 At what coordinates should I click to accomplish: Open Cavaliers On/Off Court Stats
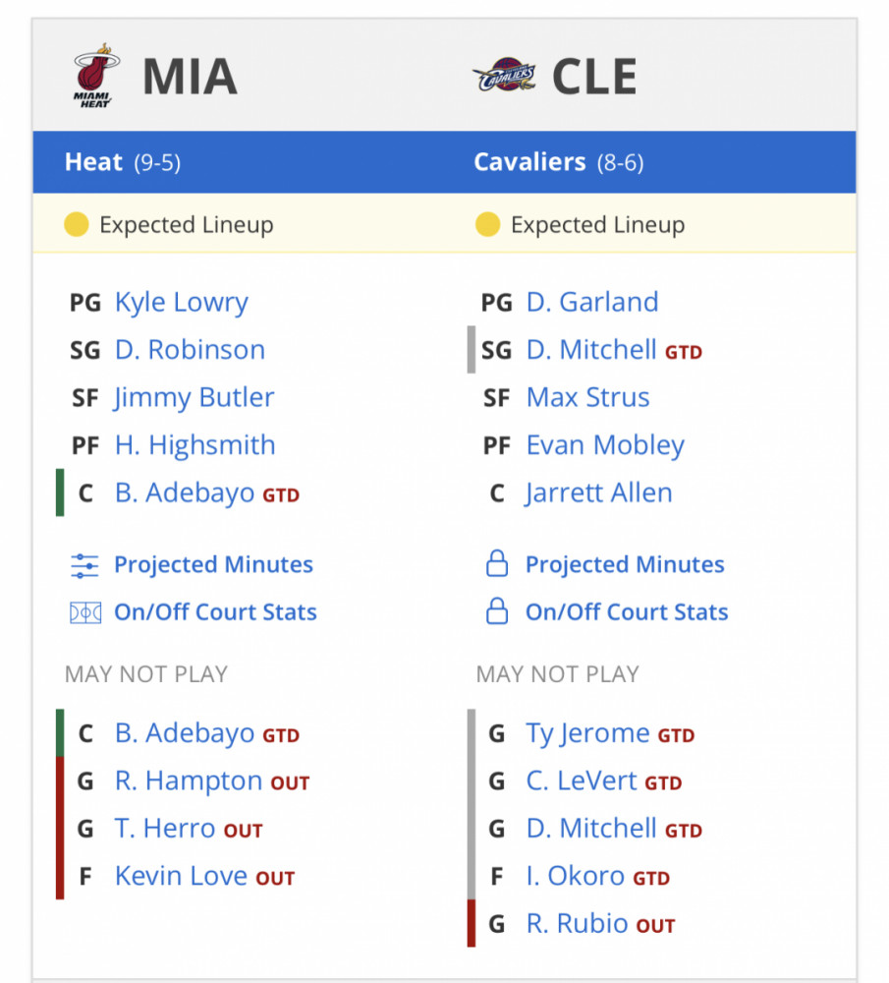pyautogui.click(x=627, y=611)
